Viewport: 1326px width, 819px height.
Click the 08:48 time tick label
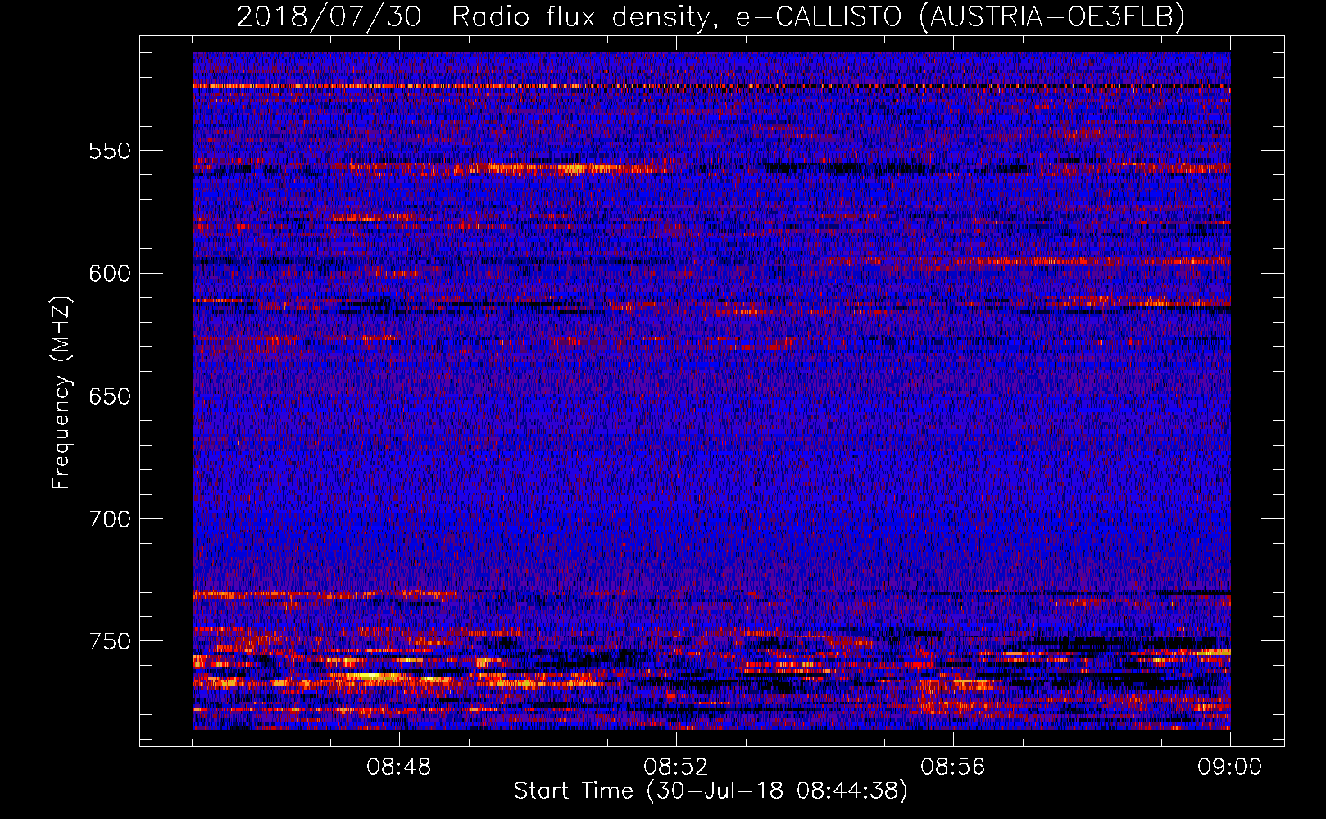[x=399, y=767]
